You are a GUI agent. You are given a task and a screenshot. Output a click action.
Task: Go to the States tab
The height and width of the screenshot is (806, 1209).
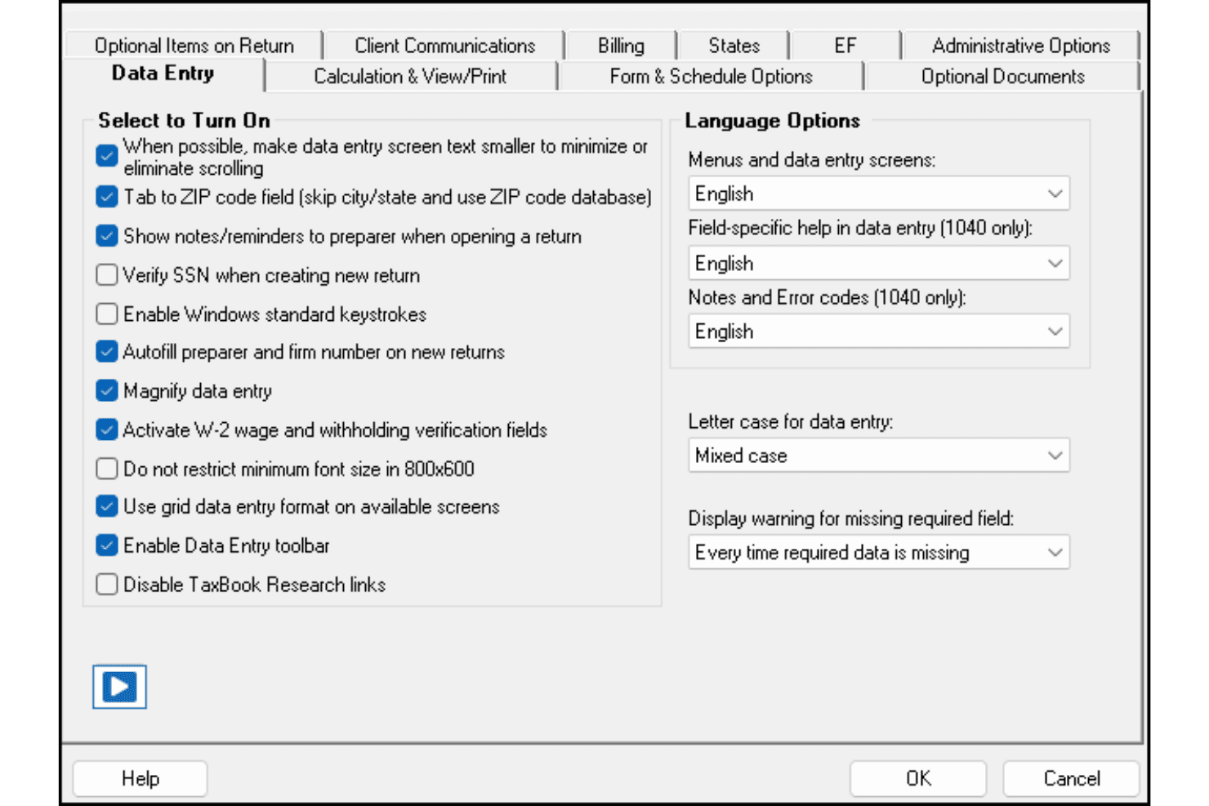click(x=734, y=46)
